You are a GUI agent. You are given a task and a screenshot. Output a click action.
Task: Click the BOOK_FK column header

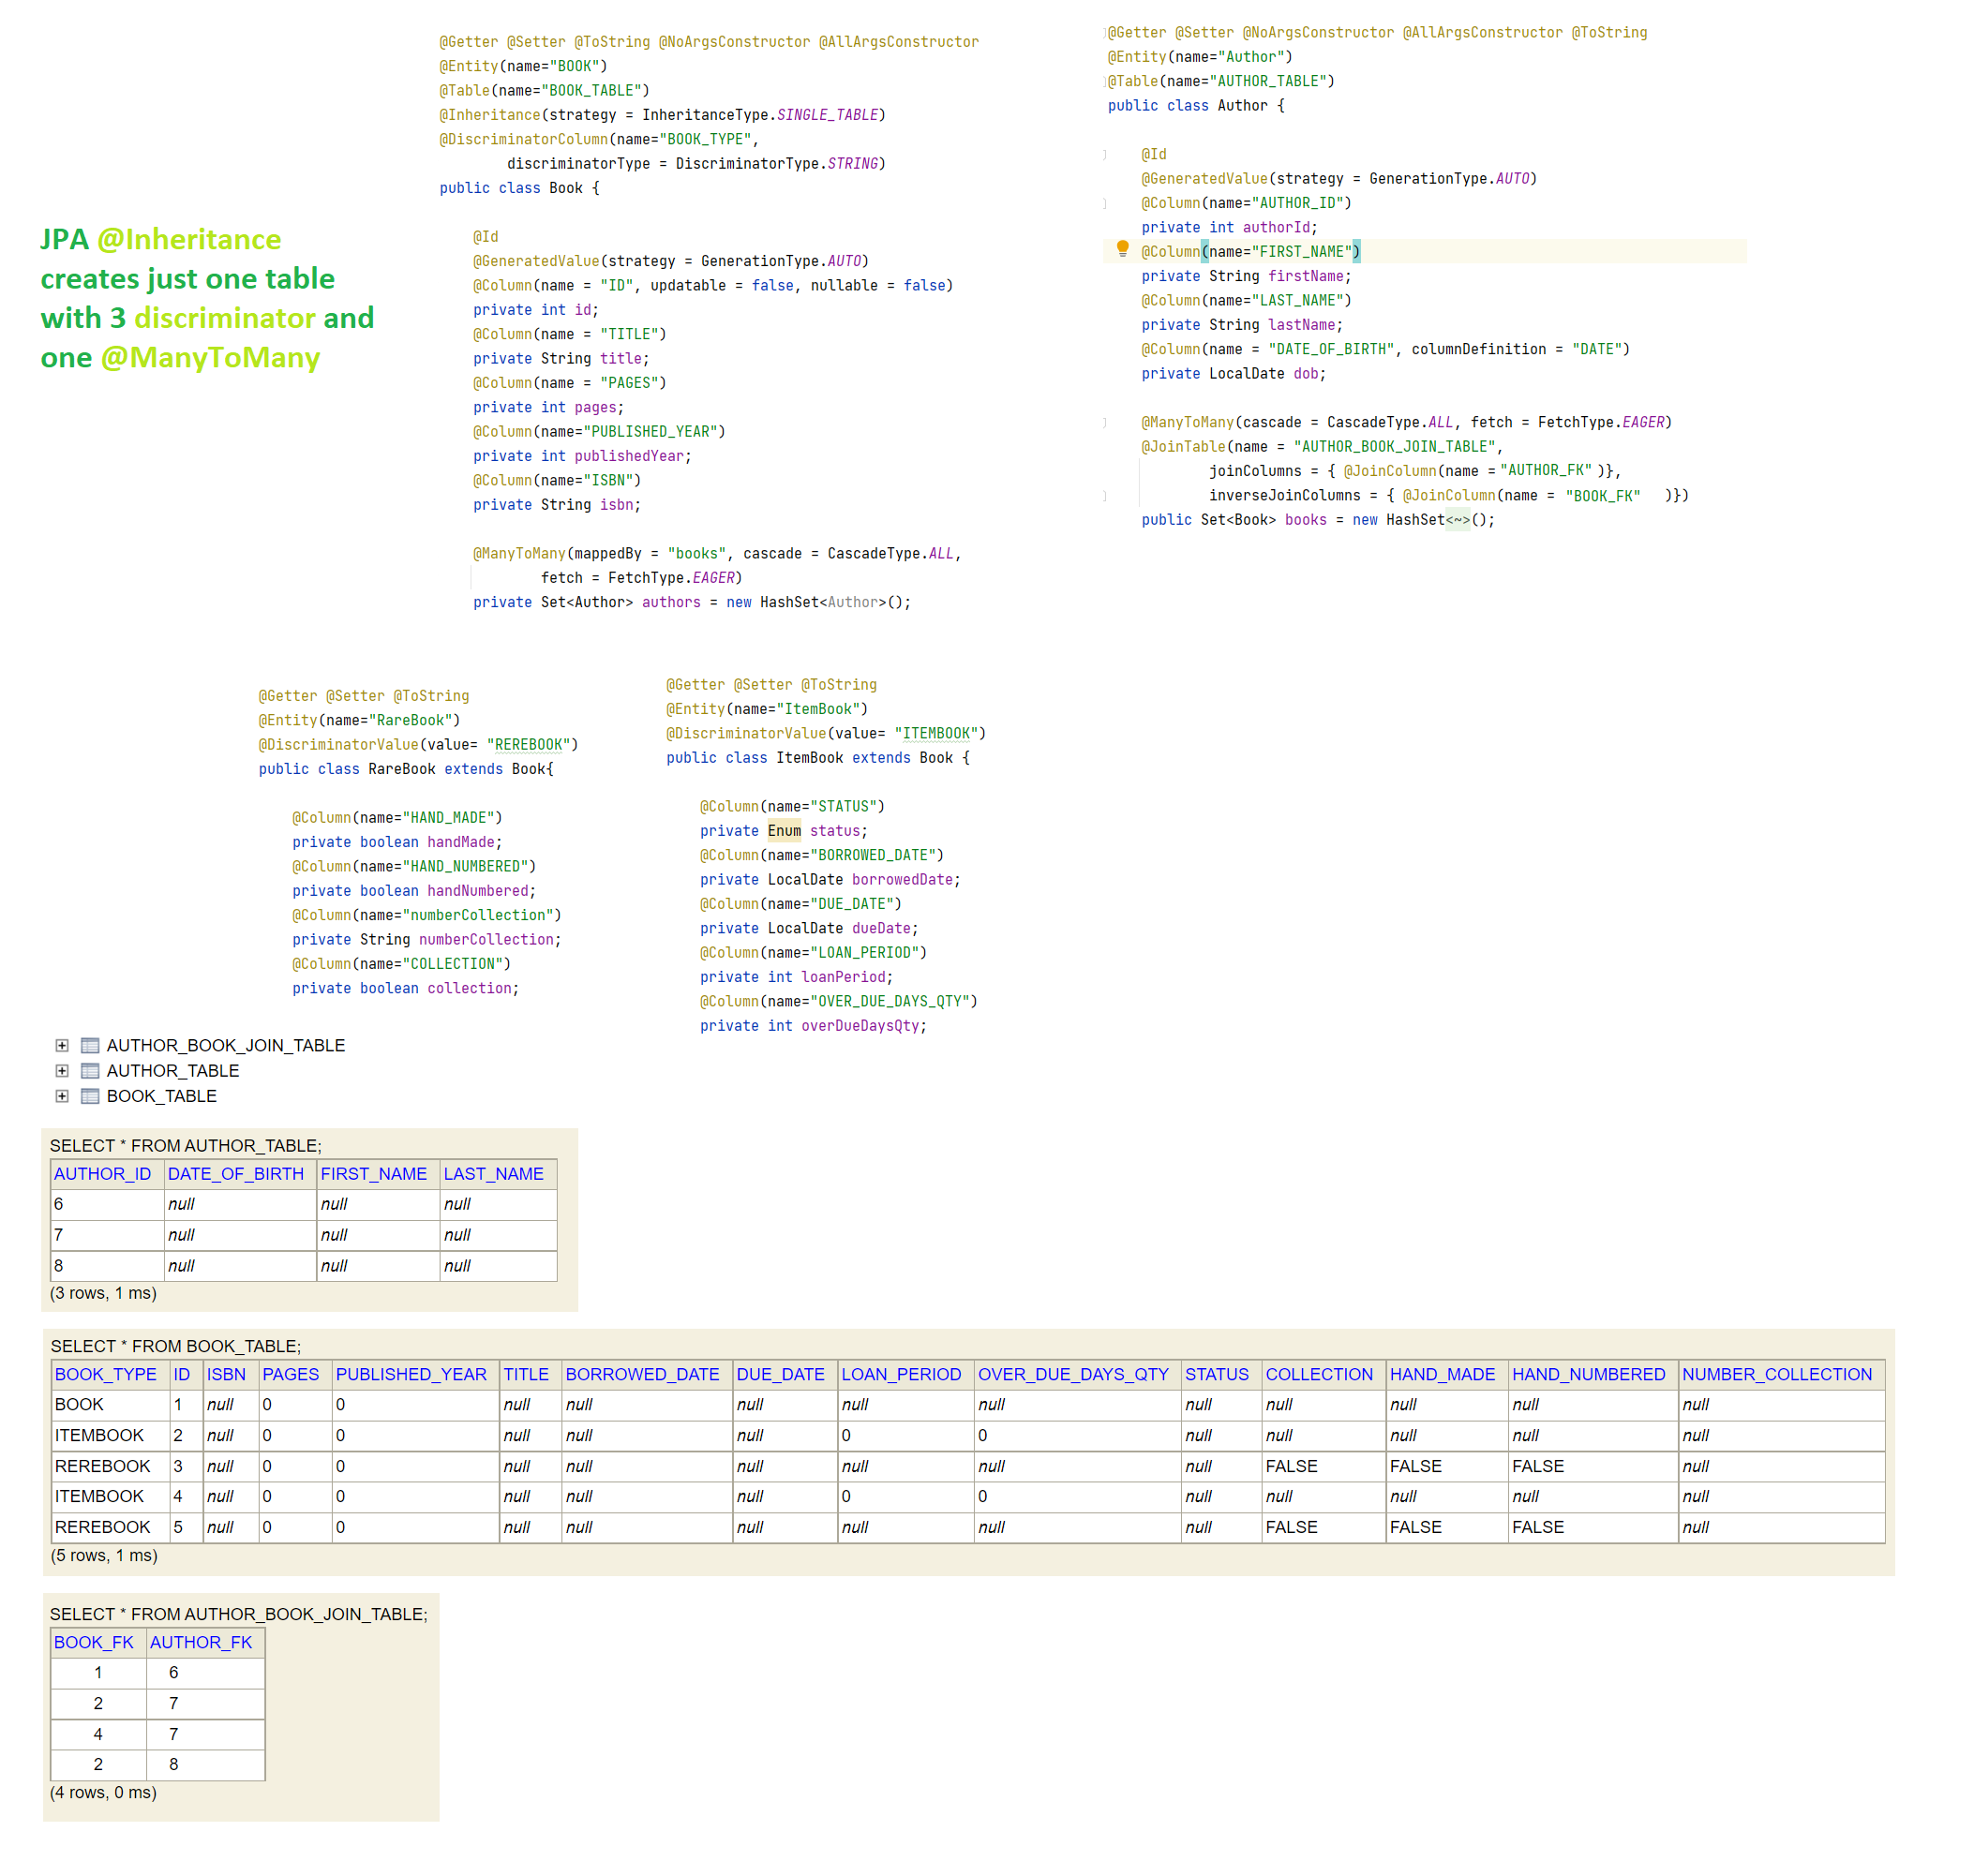[93, 1642]
